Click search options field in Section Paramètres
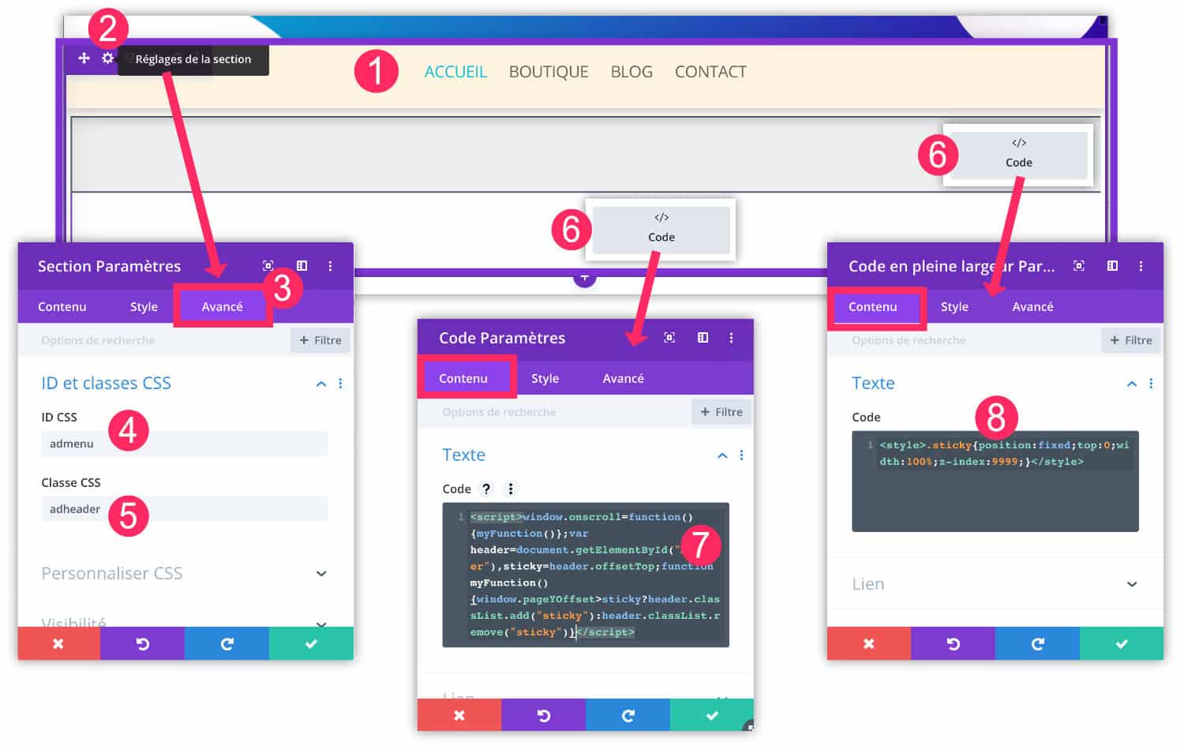The height and width of the screenshot is (753, 1184). 154,340
